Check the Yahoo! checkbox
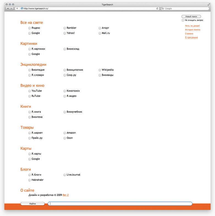The image size is (215, 216). pos(65,33)
